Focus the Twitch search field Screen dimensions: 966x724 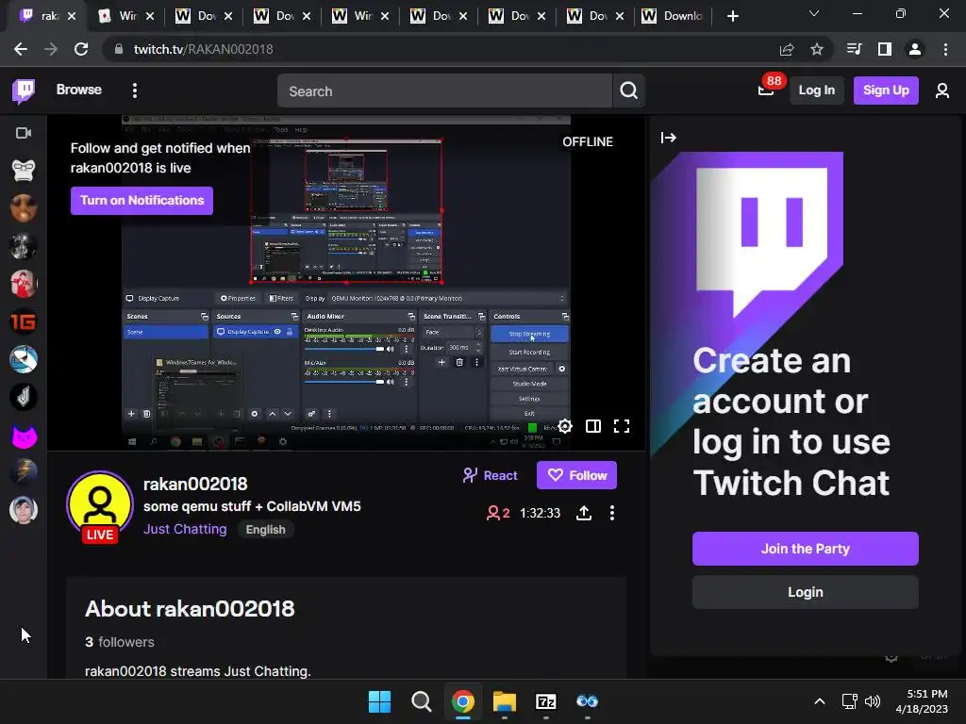445,90
